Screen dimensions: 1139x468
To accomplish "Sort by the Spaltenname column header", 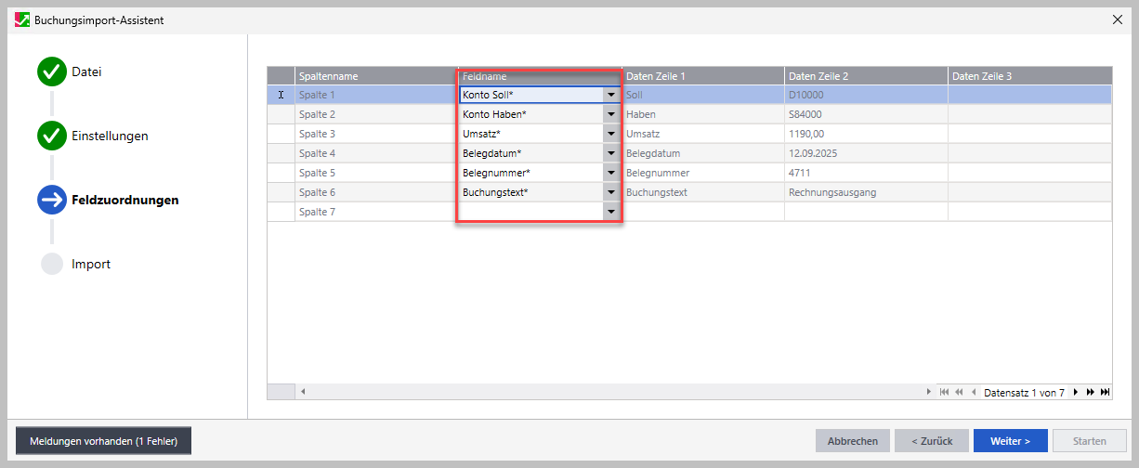I will click(376, 76).
